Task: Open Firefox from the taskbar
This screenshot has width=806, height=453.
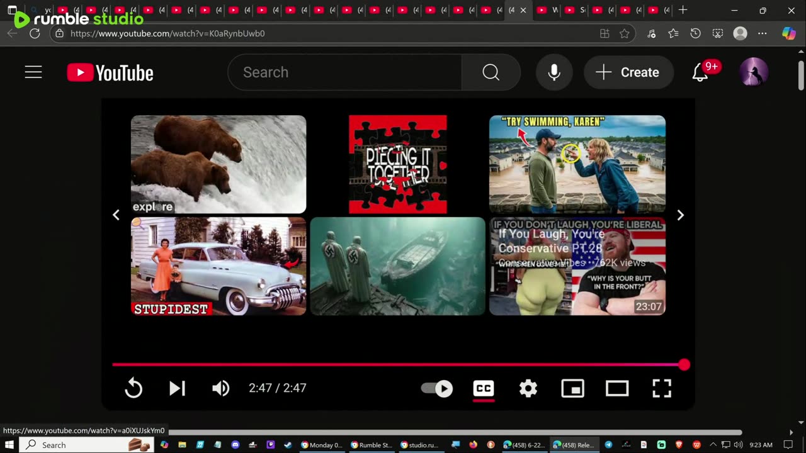Action: click(x=473, y=445)
